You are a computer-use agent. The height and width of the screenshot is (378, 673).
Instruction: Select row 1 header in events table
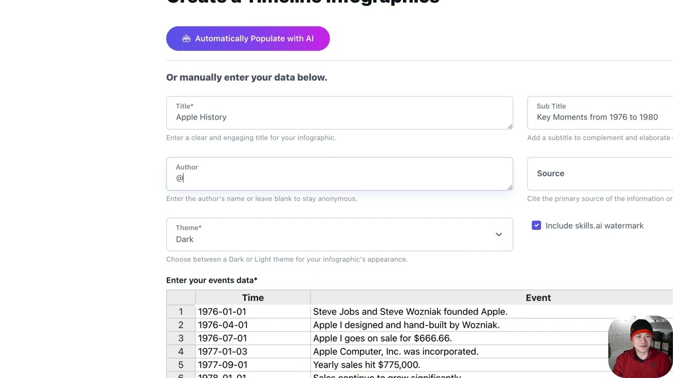(181, 312)
